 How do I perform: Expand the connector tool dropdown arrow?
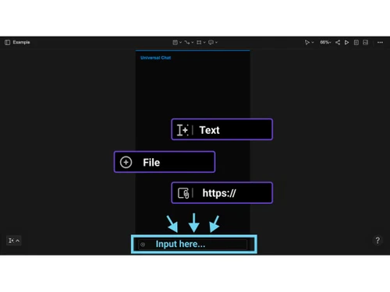click(193, 42)
